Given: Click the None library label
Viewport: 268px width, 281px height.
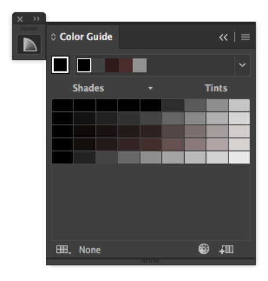Looking at the screenshot, I should [90, 250].
